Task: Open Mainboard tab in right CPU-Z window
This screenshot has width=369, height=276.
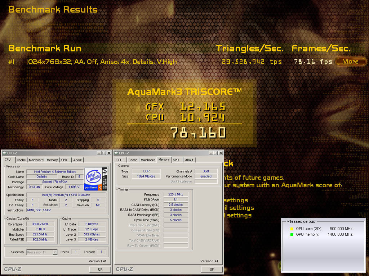Action: (x=148, y=160)
